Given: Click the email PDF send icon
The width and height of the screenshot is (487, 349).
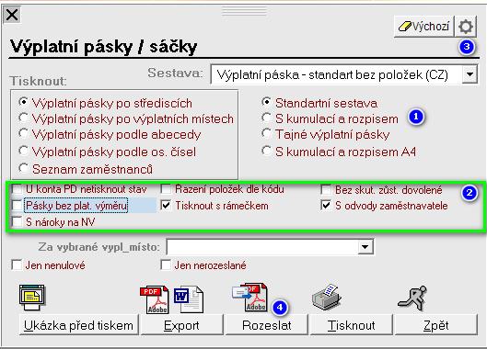Looking at the screenshot, I should pyautogui.click(x=250, y=297).
